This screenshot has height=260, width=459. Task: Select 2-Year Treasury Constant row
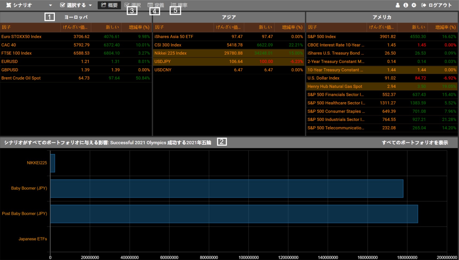tap(382, 61)
